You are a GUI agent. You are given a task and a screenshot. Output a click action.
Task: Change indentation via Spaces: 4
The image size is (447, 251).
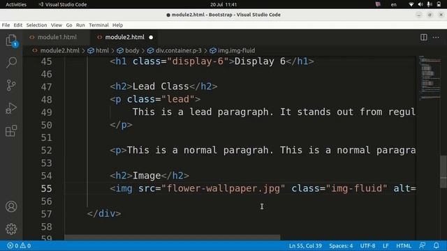pos(341,245)
